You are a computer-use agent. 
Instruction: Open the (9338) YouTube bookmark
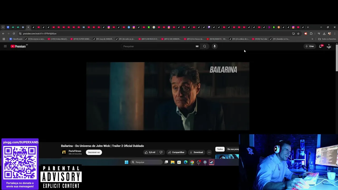(260, 39)
